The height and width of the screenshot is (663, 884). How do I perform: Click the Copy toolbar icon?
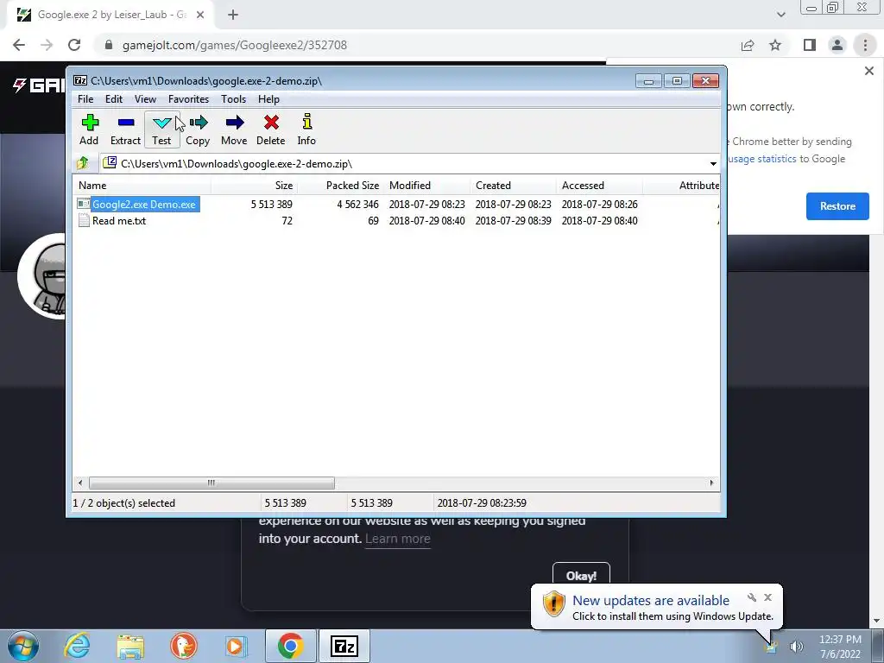(x=198, y=129)
